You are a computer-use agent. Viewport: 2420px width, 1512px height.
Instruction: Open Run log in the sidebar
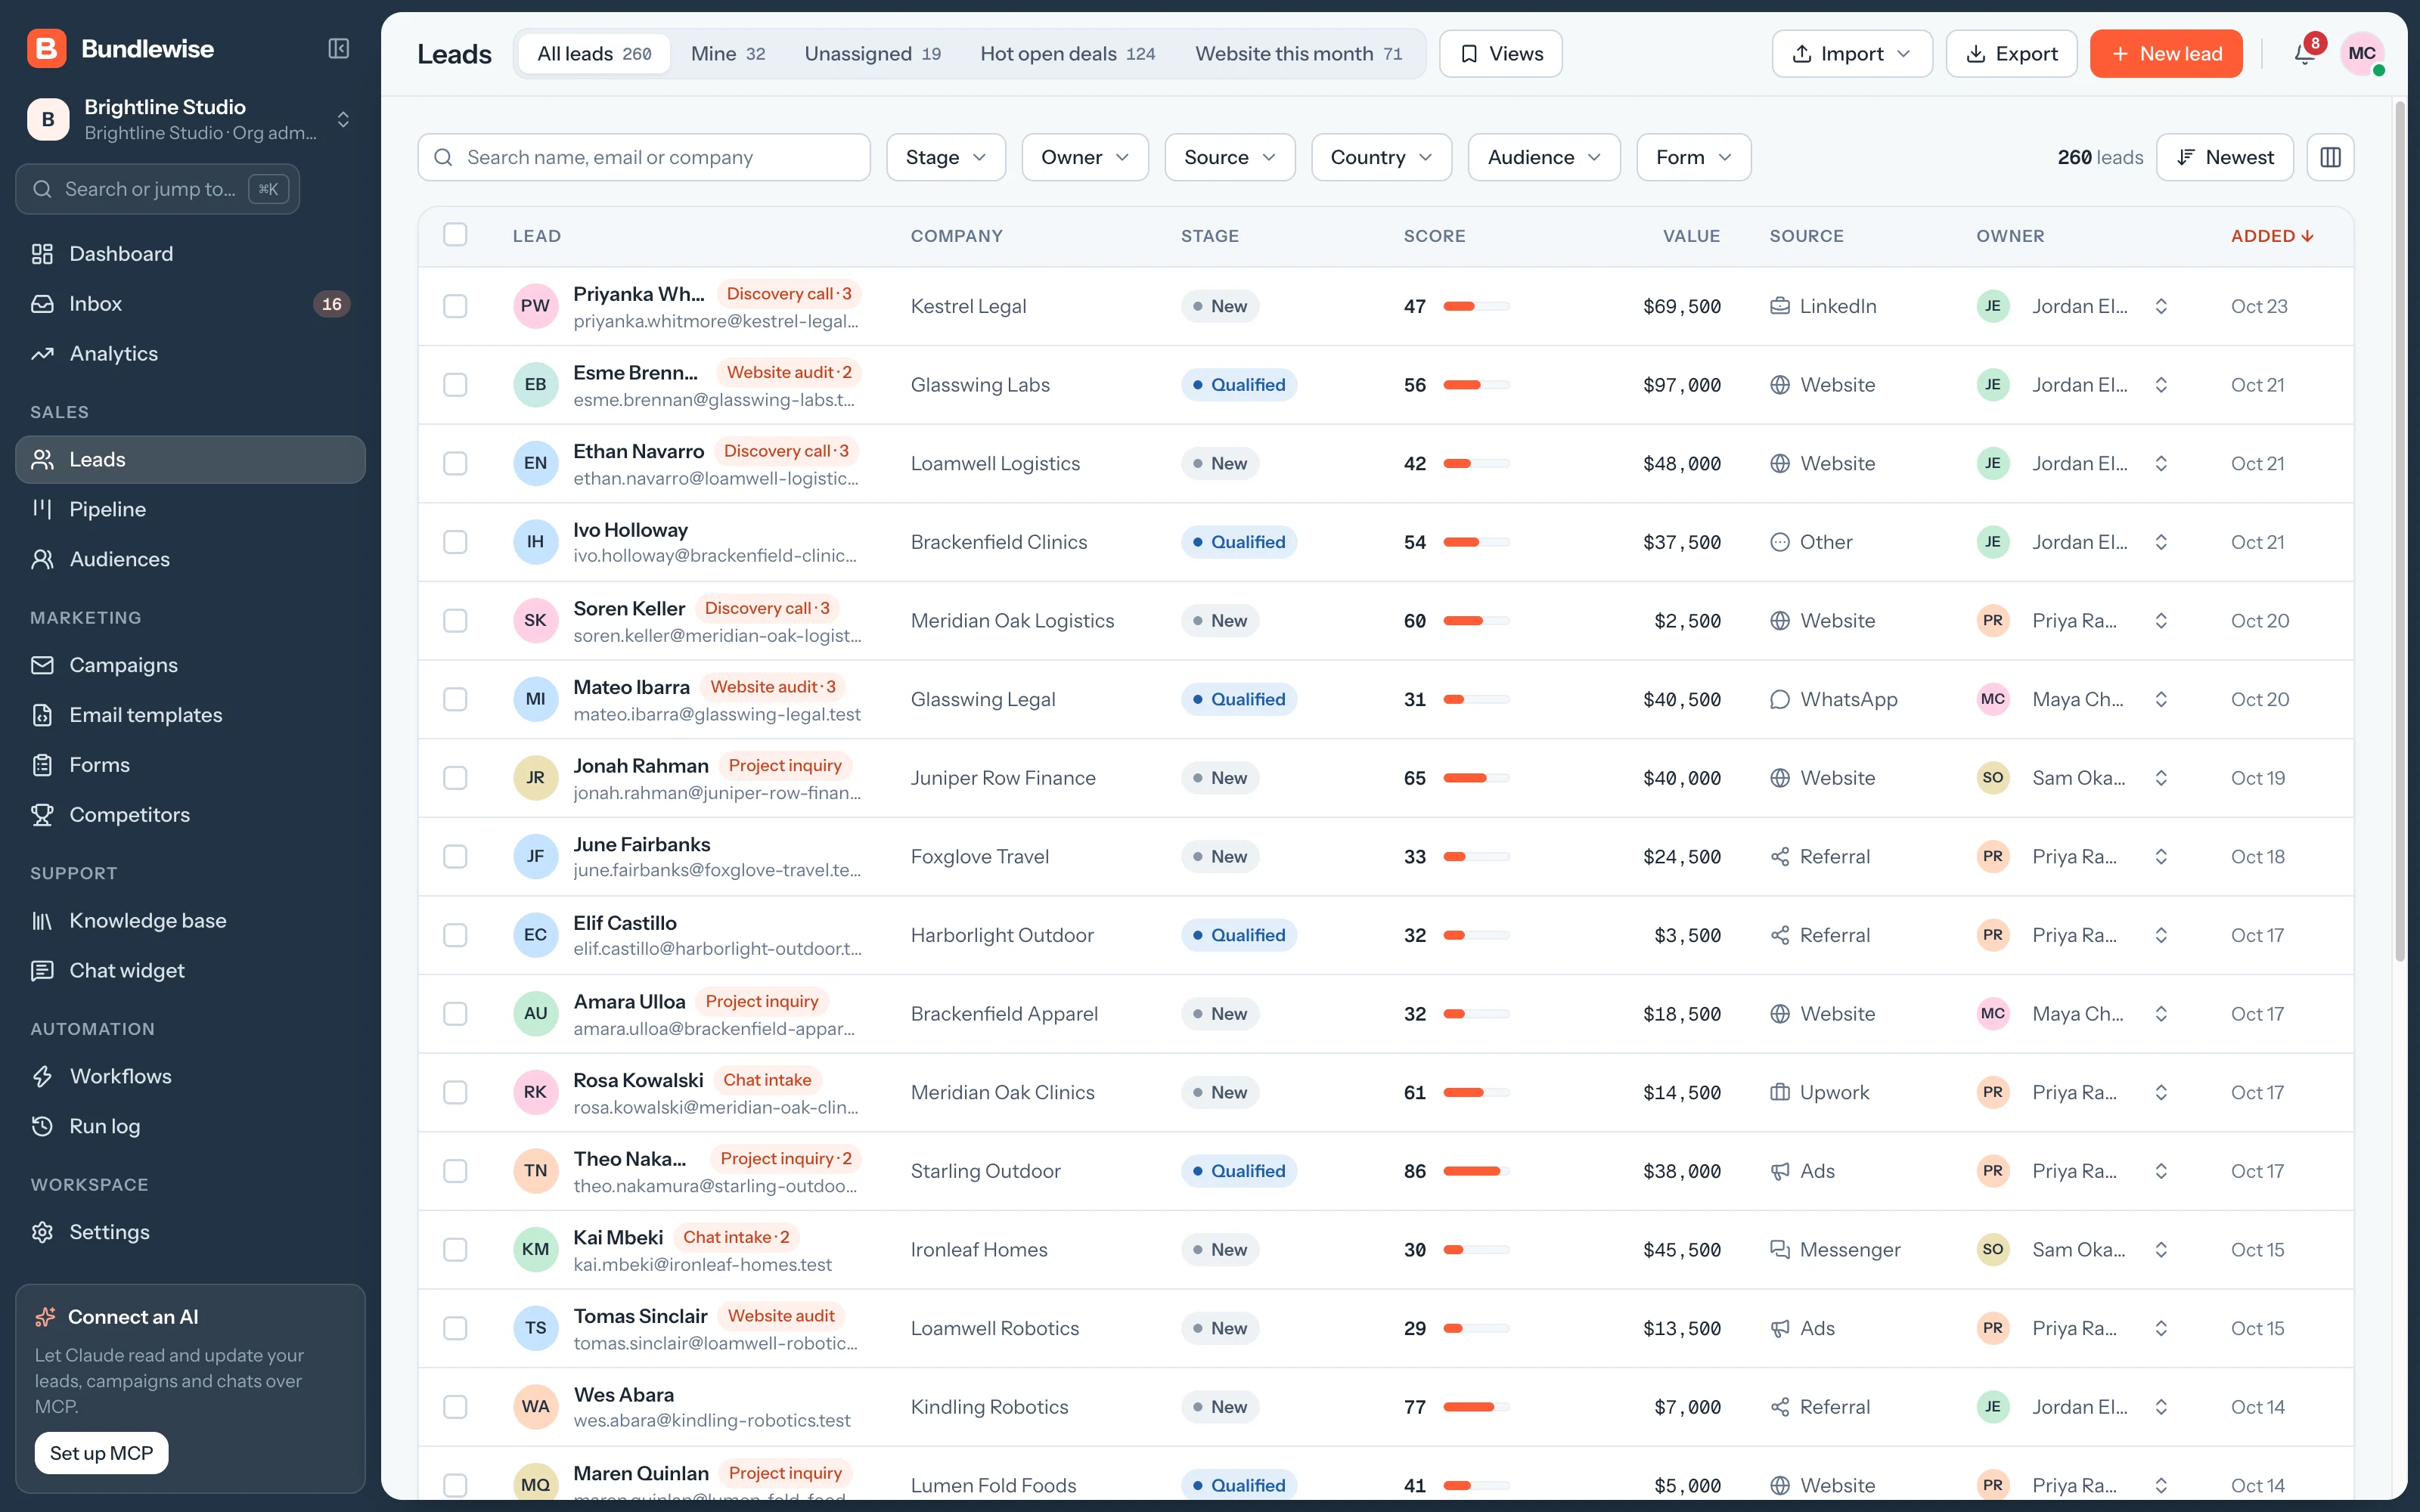click(190, 1126)
